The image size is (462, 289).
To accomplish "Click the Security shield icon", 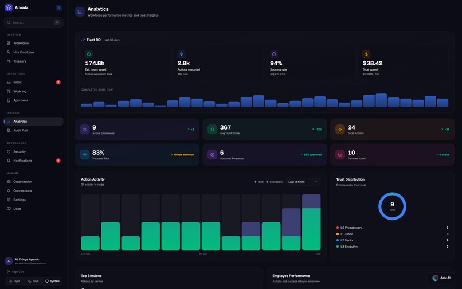I will (9, 151).
